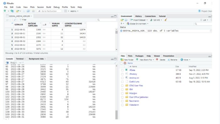The height and width of the screenshot is (124, 220).
Task: Open the New Blank File dropdown
Action: [x=145, y=60]
